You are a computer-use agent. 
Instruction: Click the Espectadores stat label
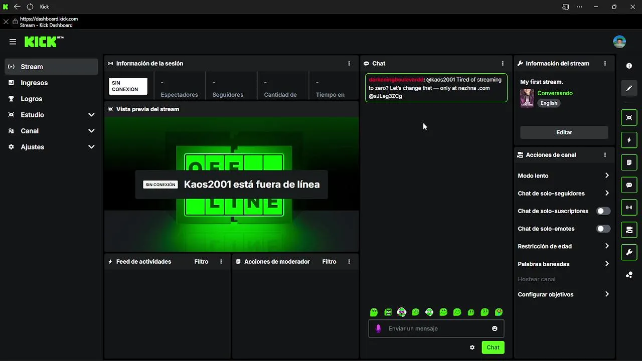[179, 95]
